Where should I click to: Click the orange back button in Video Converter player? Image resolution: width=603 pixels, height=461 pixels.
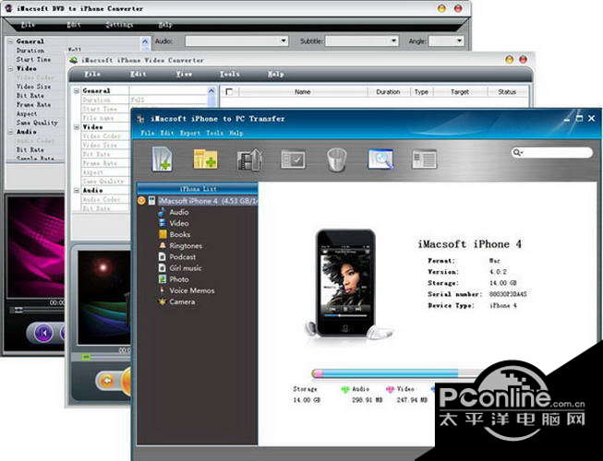[x=107, y=381]
